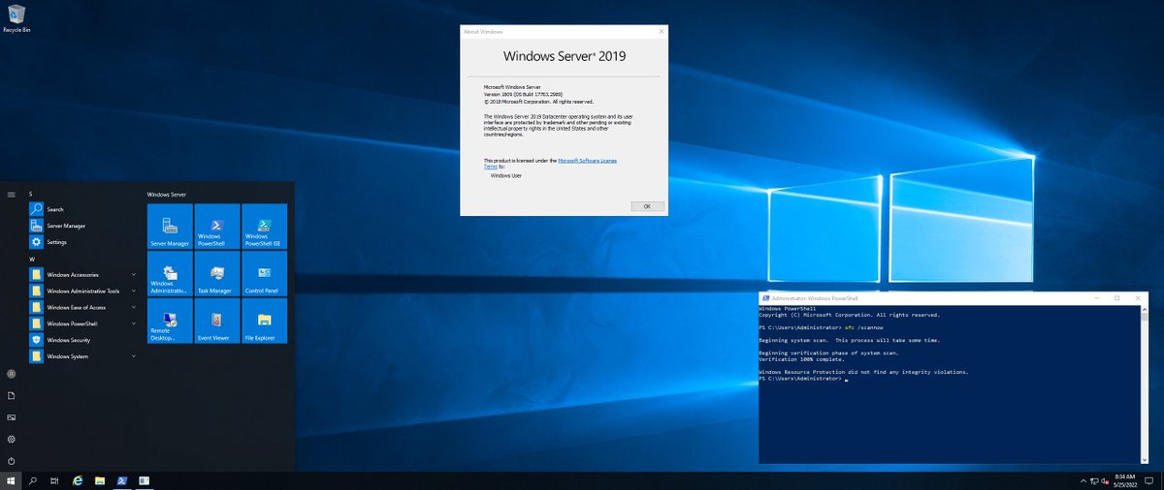Click the Power icon in Start menu
The width and height of the screenshot is (1164, 490).
(11, 461)
